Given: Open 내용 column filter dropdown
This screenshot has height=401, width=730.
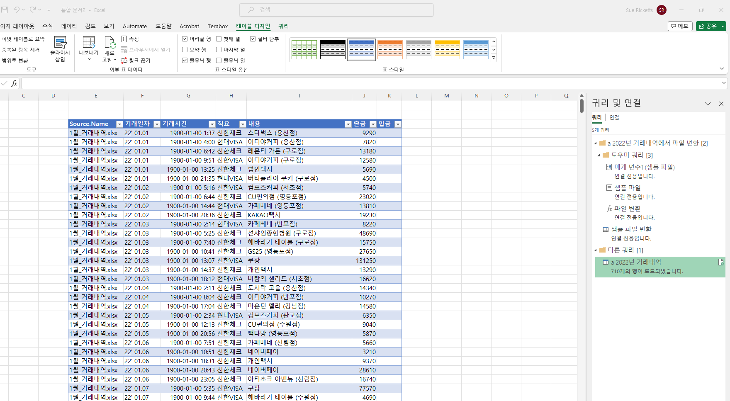Looking at the screenshot, I should pos(348,124).
